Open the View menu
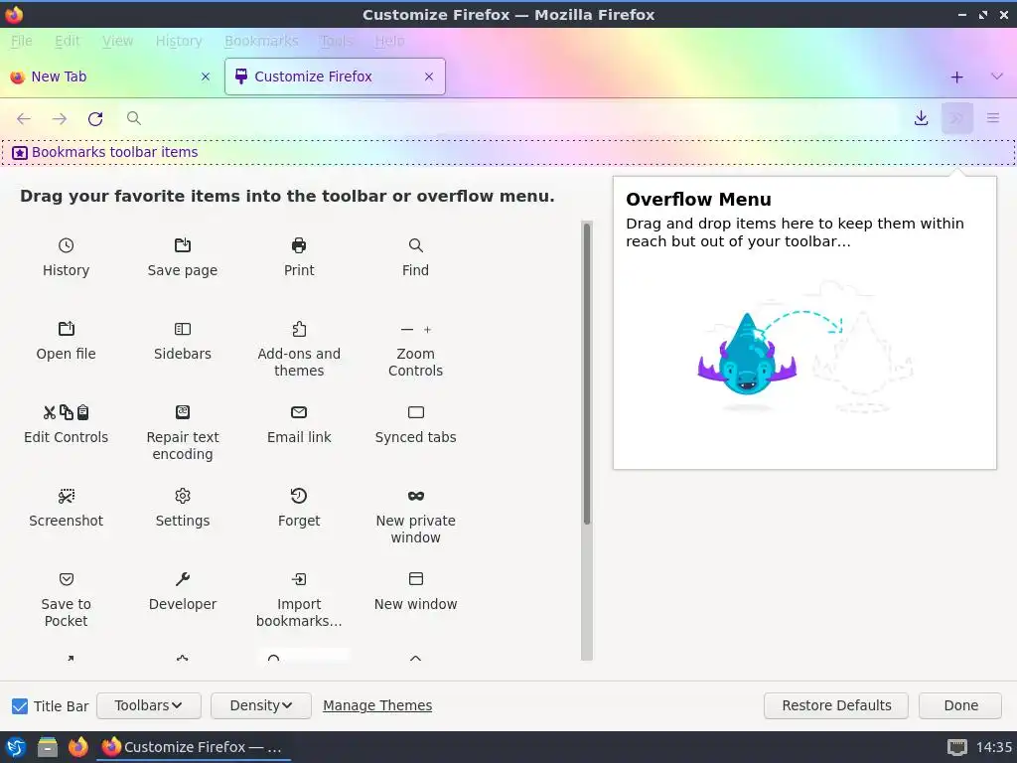 [117, 41]
